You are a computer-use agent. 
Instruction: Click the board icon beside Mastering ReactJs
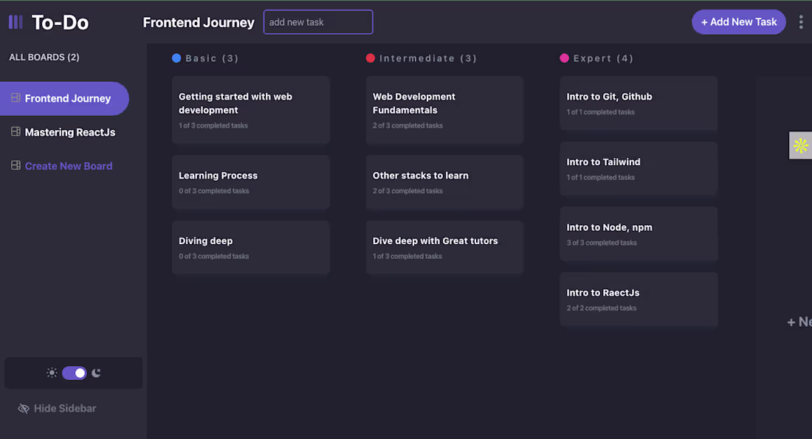[16, 132]
